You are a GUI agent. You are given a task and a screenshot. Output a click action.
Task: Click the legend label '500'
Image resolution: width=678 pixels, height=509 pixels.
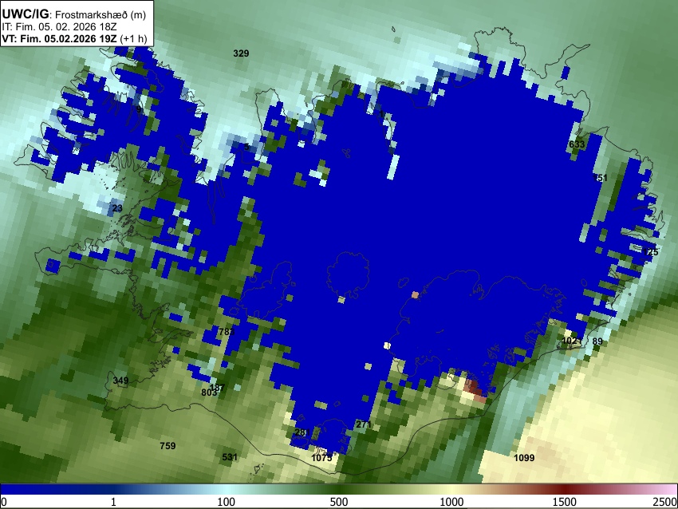[338, 502]
